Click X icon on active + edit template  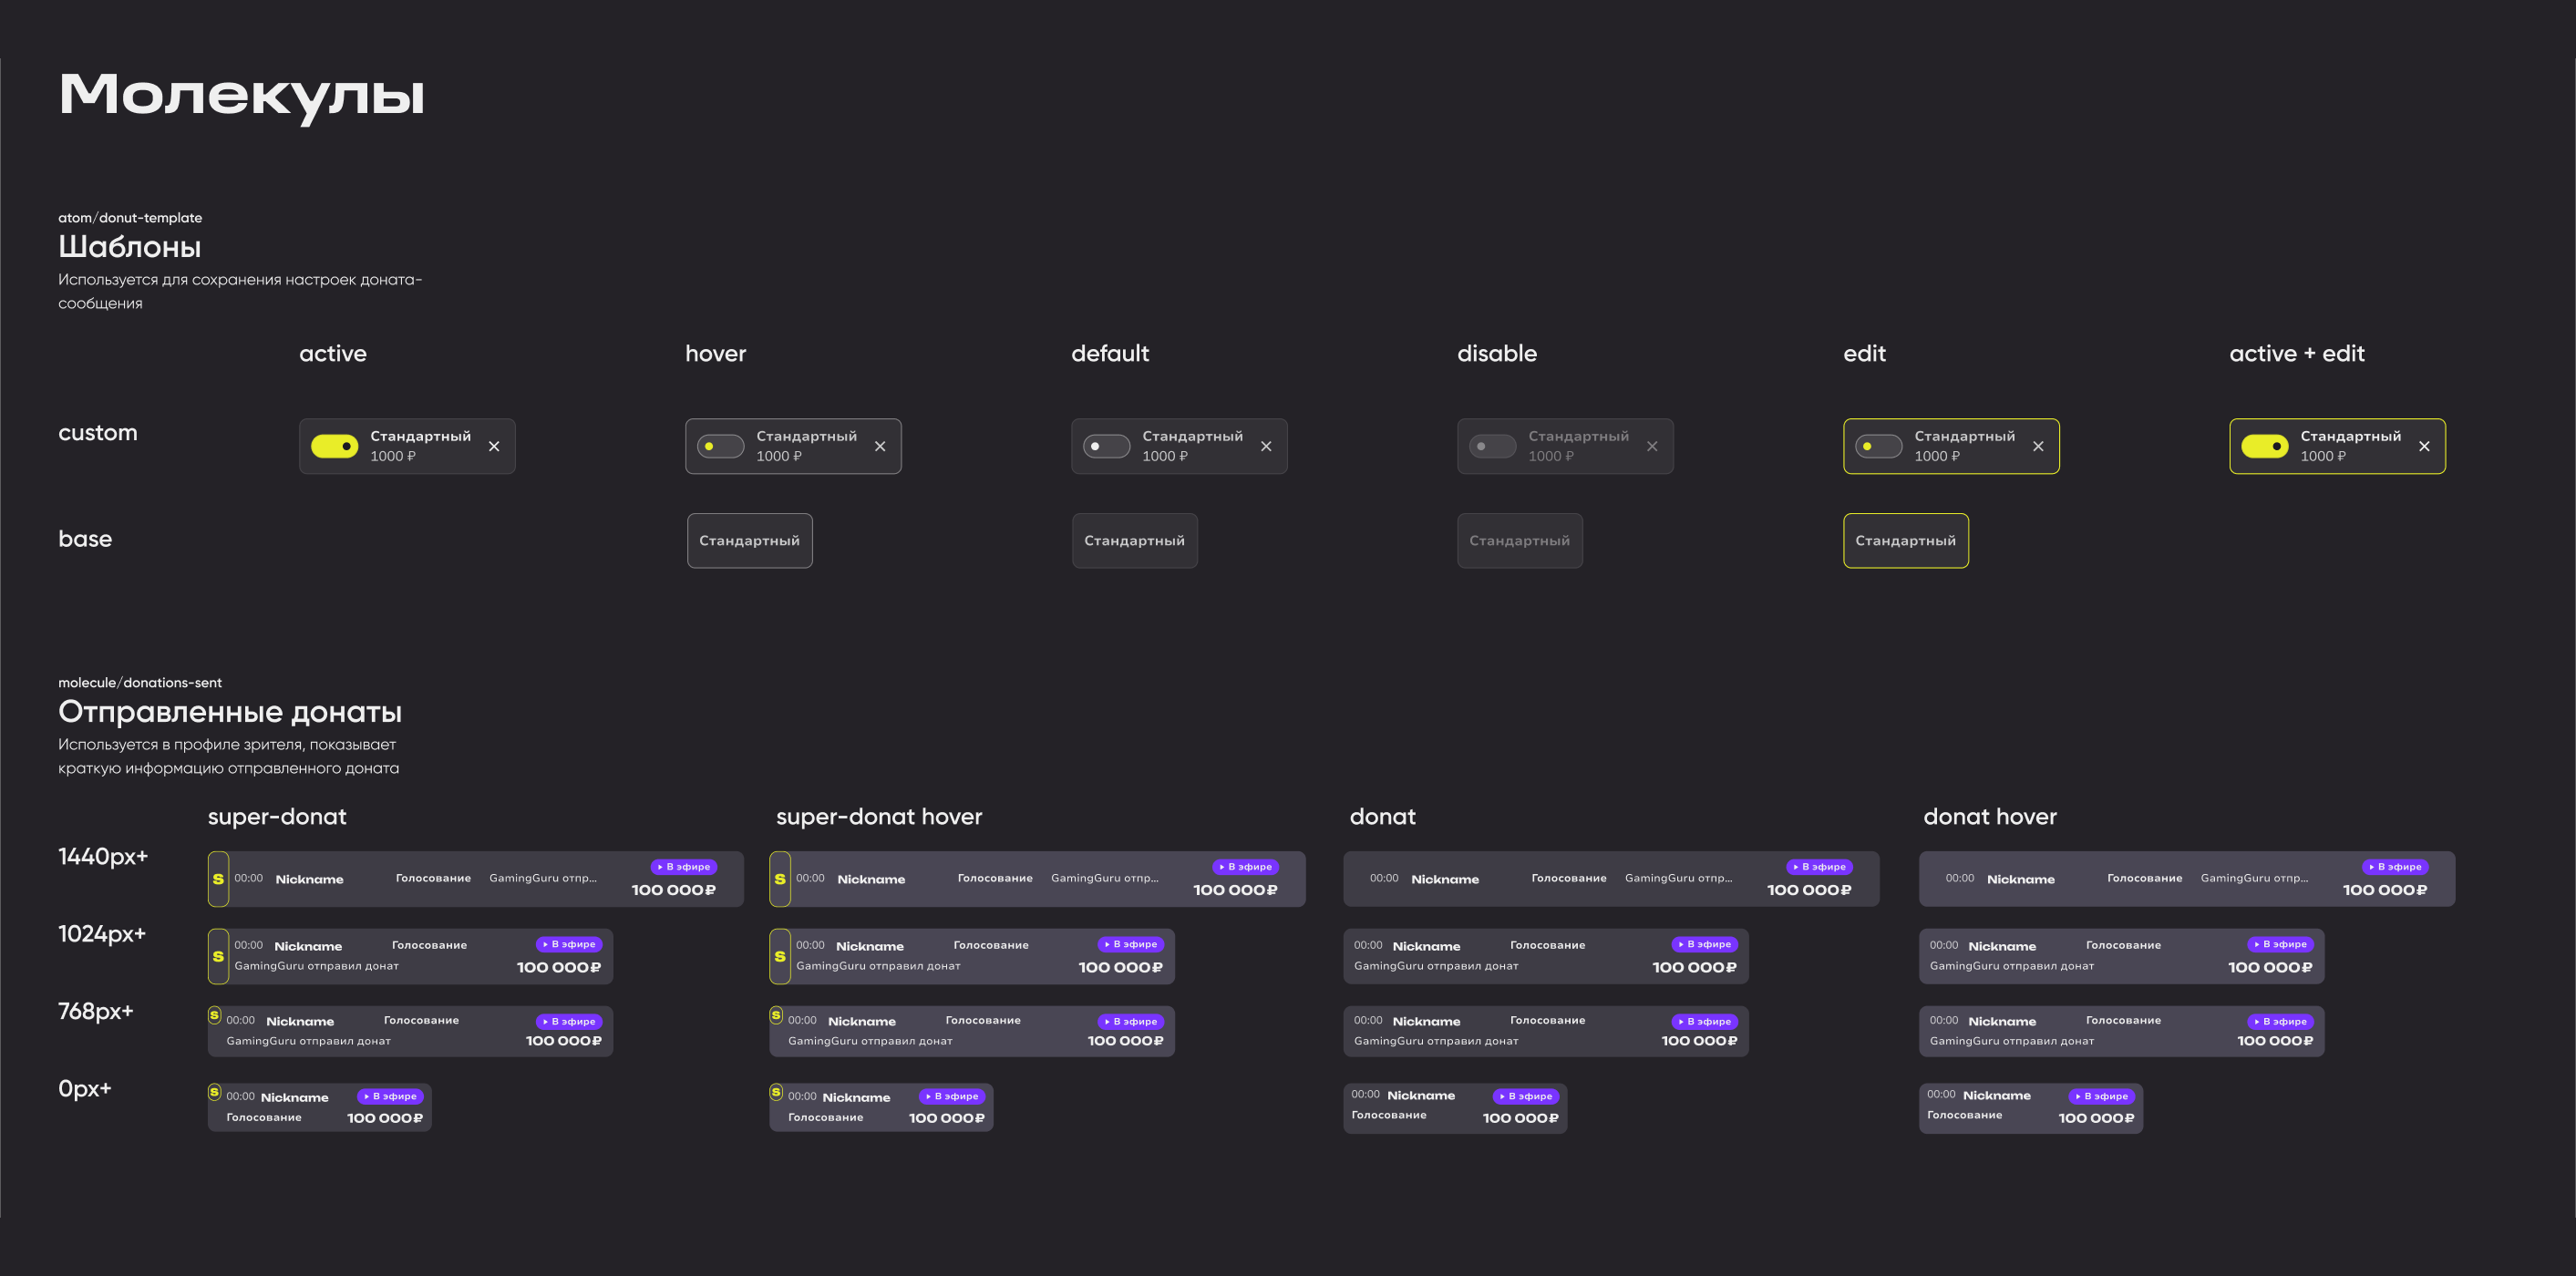coord(2424,446)
